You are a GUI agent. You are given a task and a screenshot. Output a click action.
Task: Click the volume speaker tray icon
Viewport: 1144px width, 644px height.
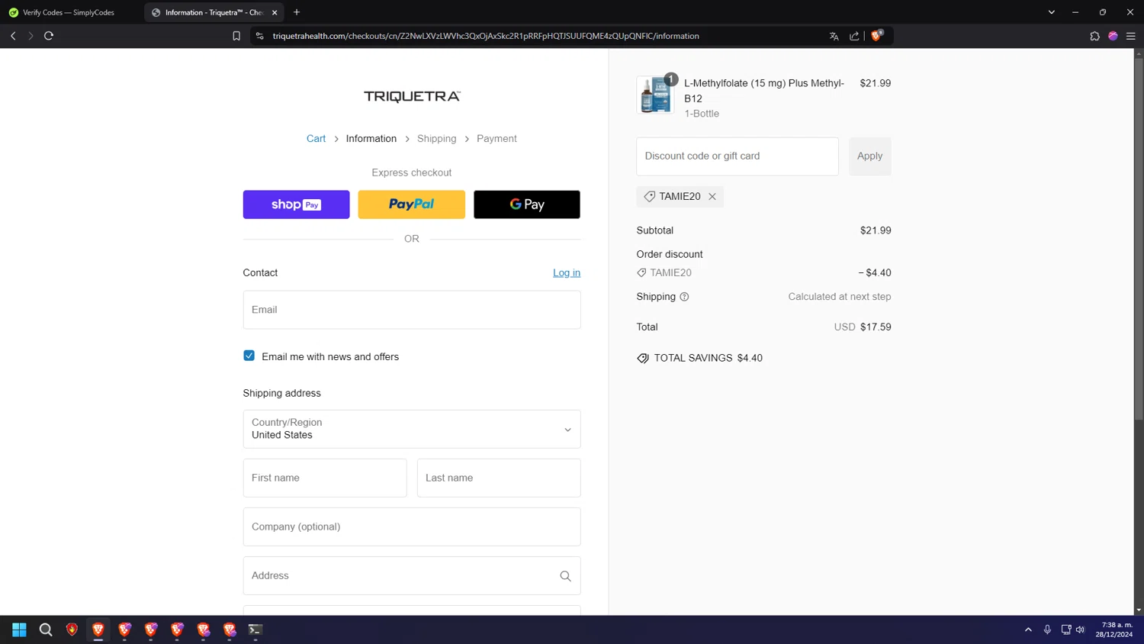click(x=1081, y=630)
